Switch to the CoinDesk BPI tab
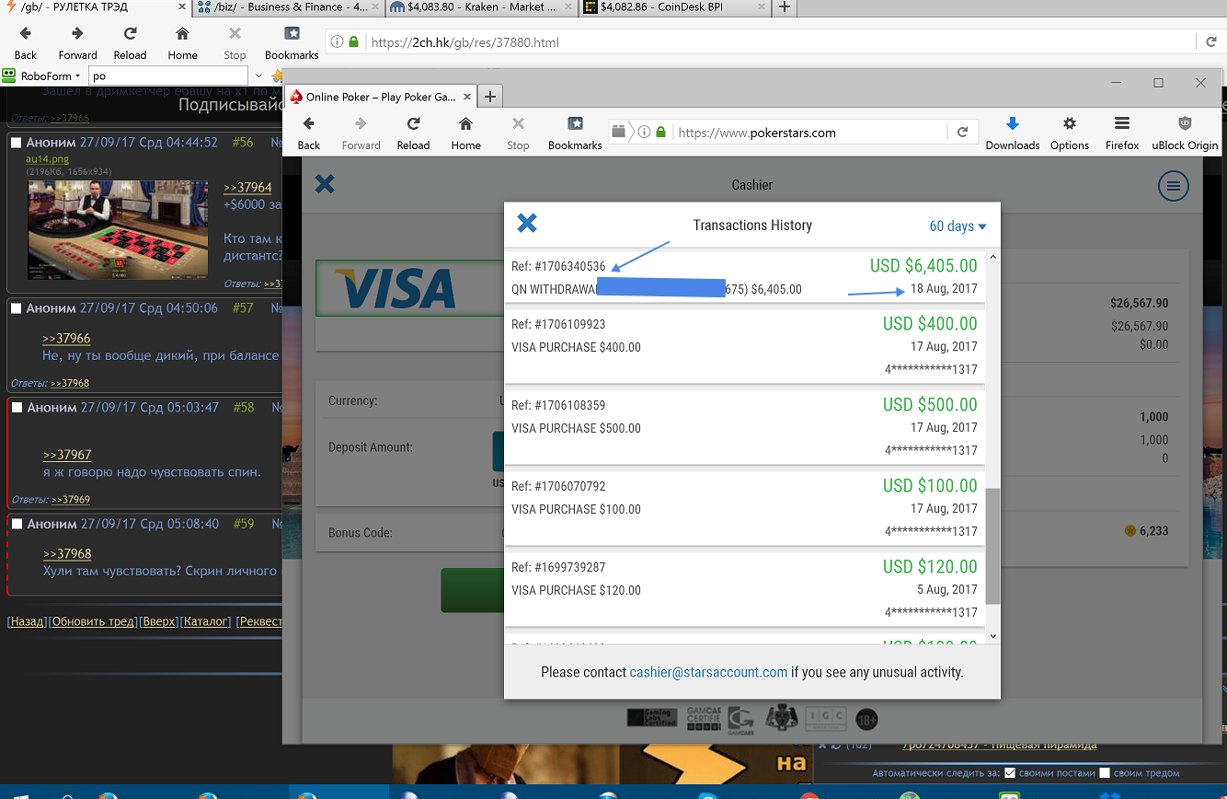The image size is (1227, 799). click(674, 7)
